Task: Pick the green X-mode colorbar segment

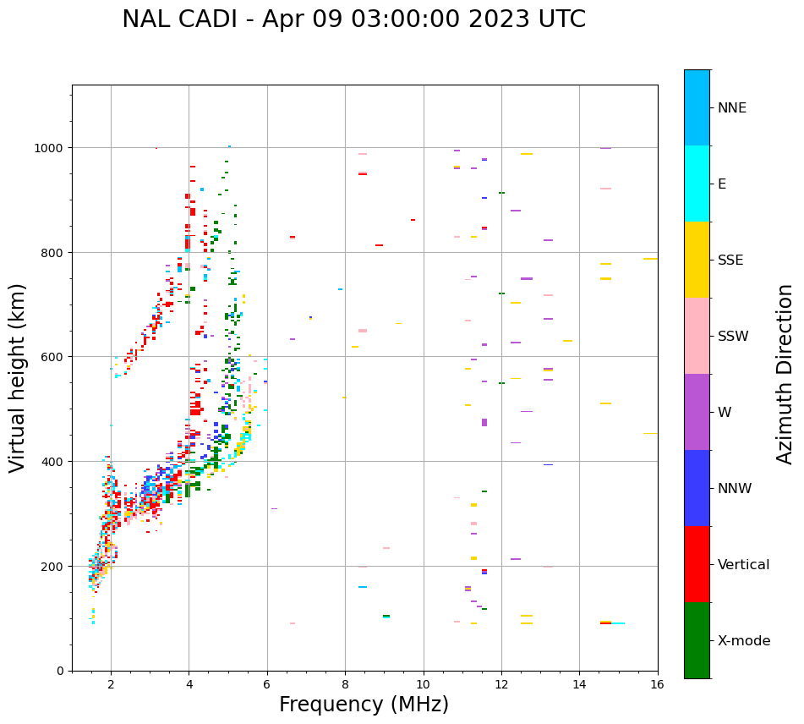Action: click(697, 640)
